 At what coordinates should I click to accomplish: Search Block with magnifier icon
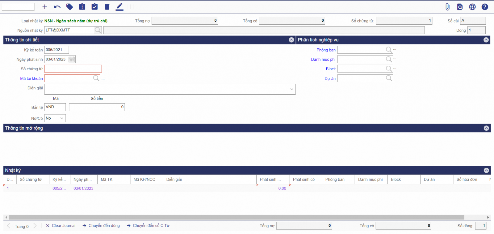pos(389,69)
